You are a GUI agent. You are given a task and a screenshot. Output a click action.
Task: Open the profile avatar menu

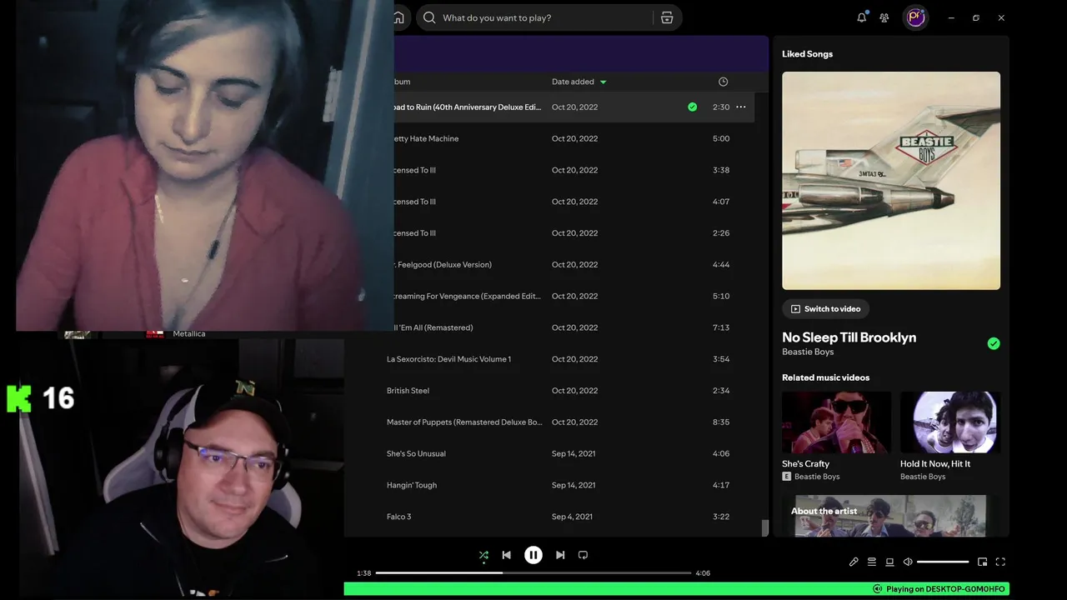pyautogui.click(x=916, y=17)
